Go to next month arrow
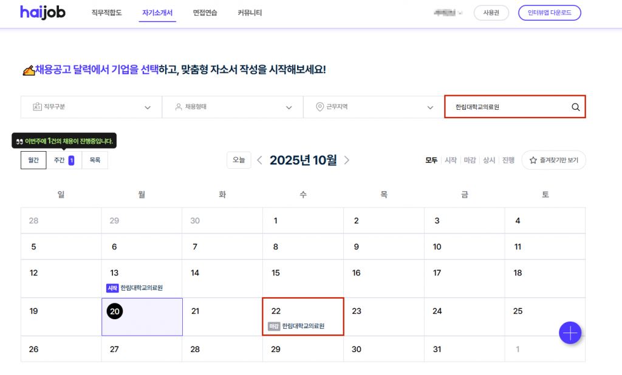This screenshot has height=375, width=622. [347, 160]
